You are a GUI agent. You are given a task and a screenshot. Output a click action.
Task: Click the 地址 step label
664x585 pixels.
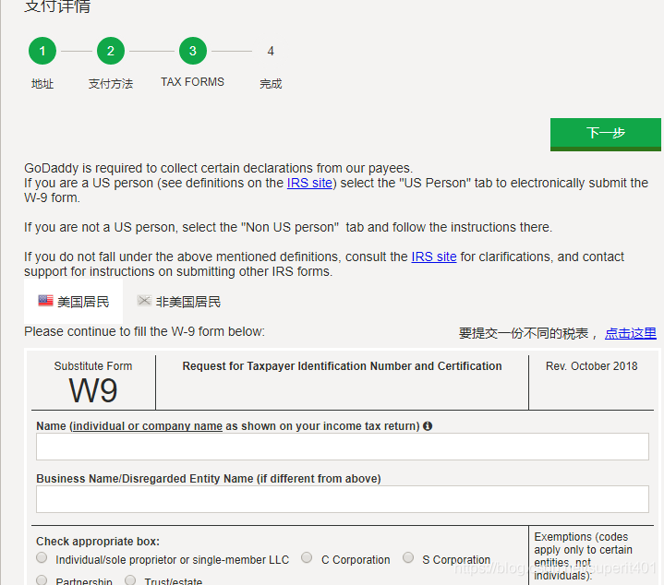point(42,84)
